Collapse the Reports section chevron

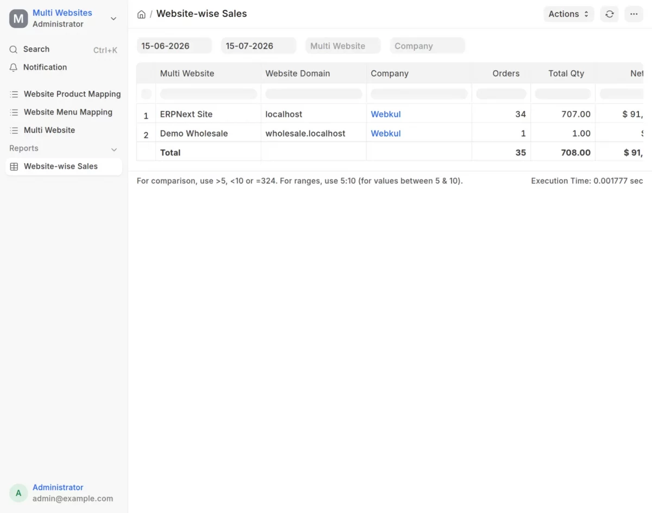[114, 149]
